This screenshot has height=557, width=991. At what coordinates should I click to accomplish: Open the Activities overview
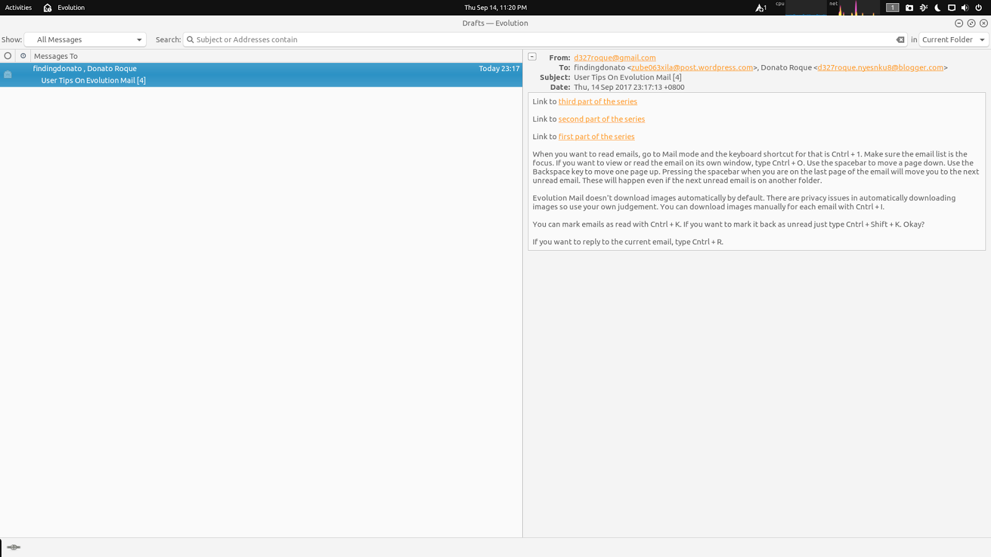[x=19, y=7]
